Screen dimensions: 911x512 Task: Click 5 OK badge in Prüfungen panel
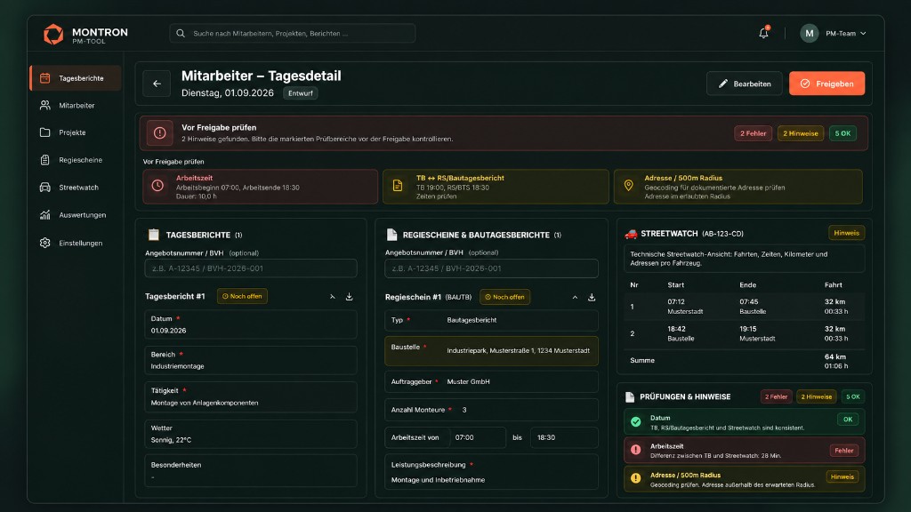(x=853, y=397)
